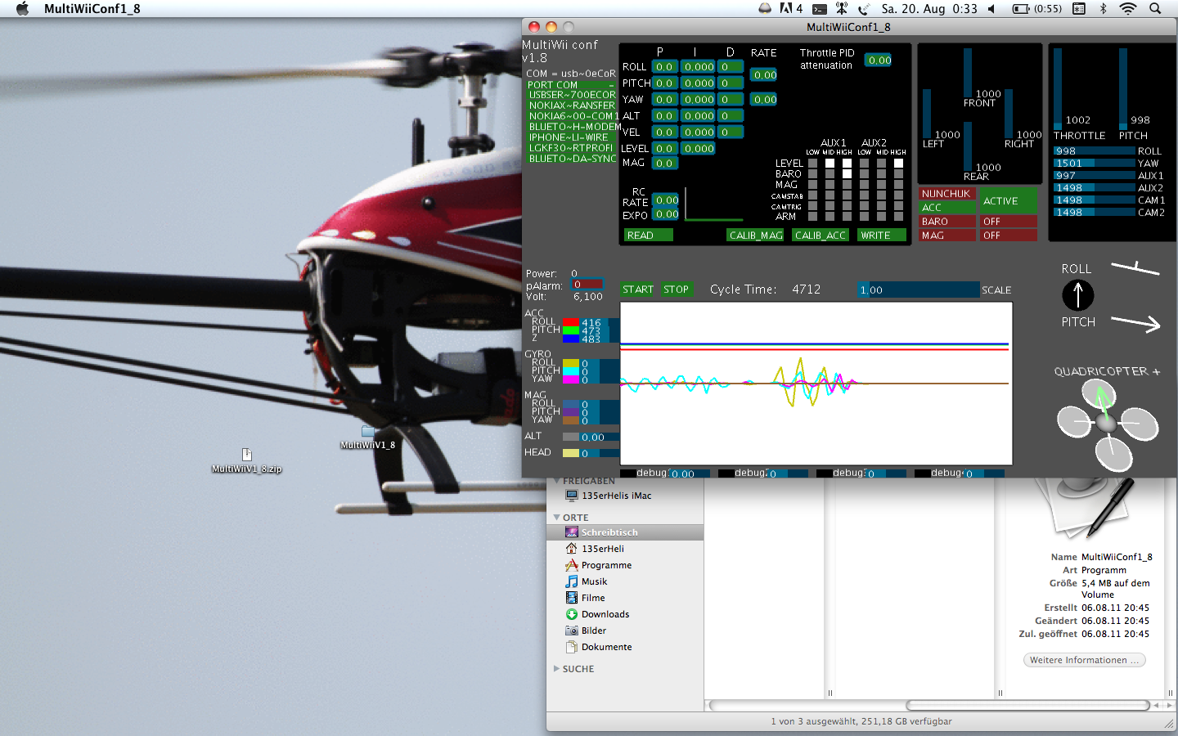
Task: Toggle magenta GYRO YAW graph swatch
Action: (570, 379)
